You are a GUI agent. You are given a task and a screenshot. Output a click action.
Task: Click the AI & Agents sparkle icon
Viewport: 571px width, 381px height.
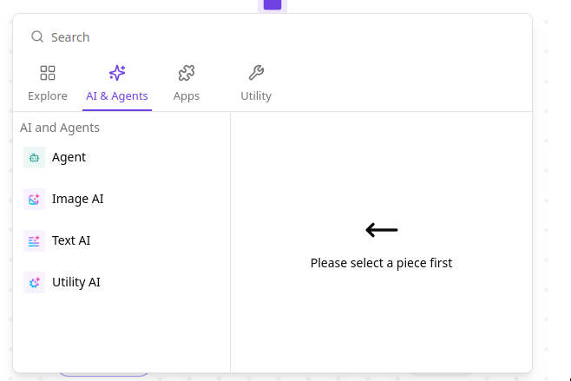click(117, 73)
